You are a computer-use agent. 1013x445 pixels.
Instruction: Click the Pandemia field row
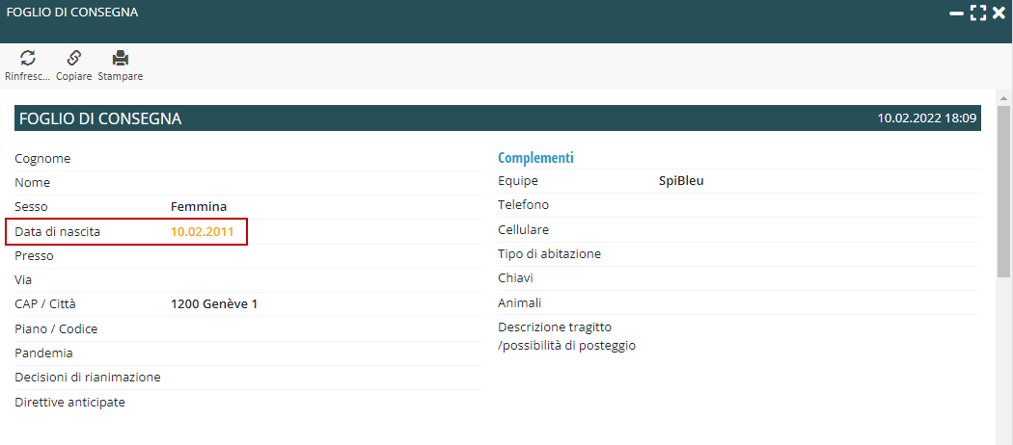[x=43, y=353]
